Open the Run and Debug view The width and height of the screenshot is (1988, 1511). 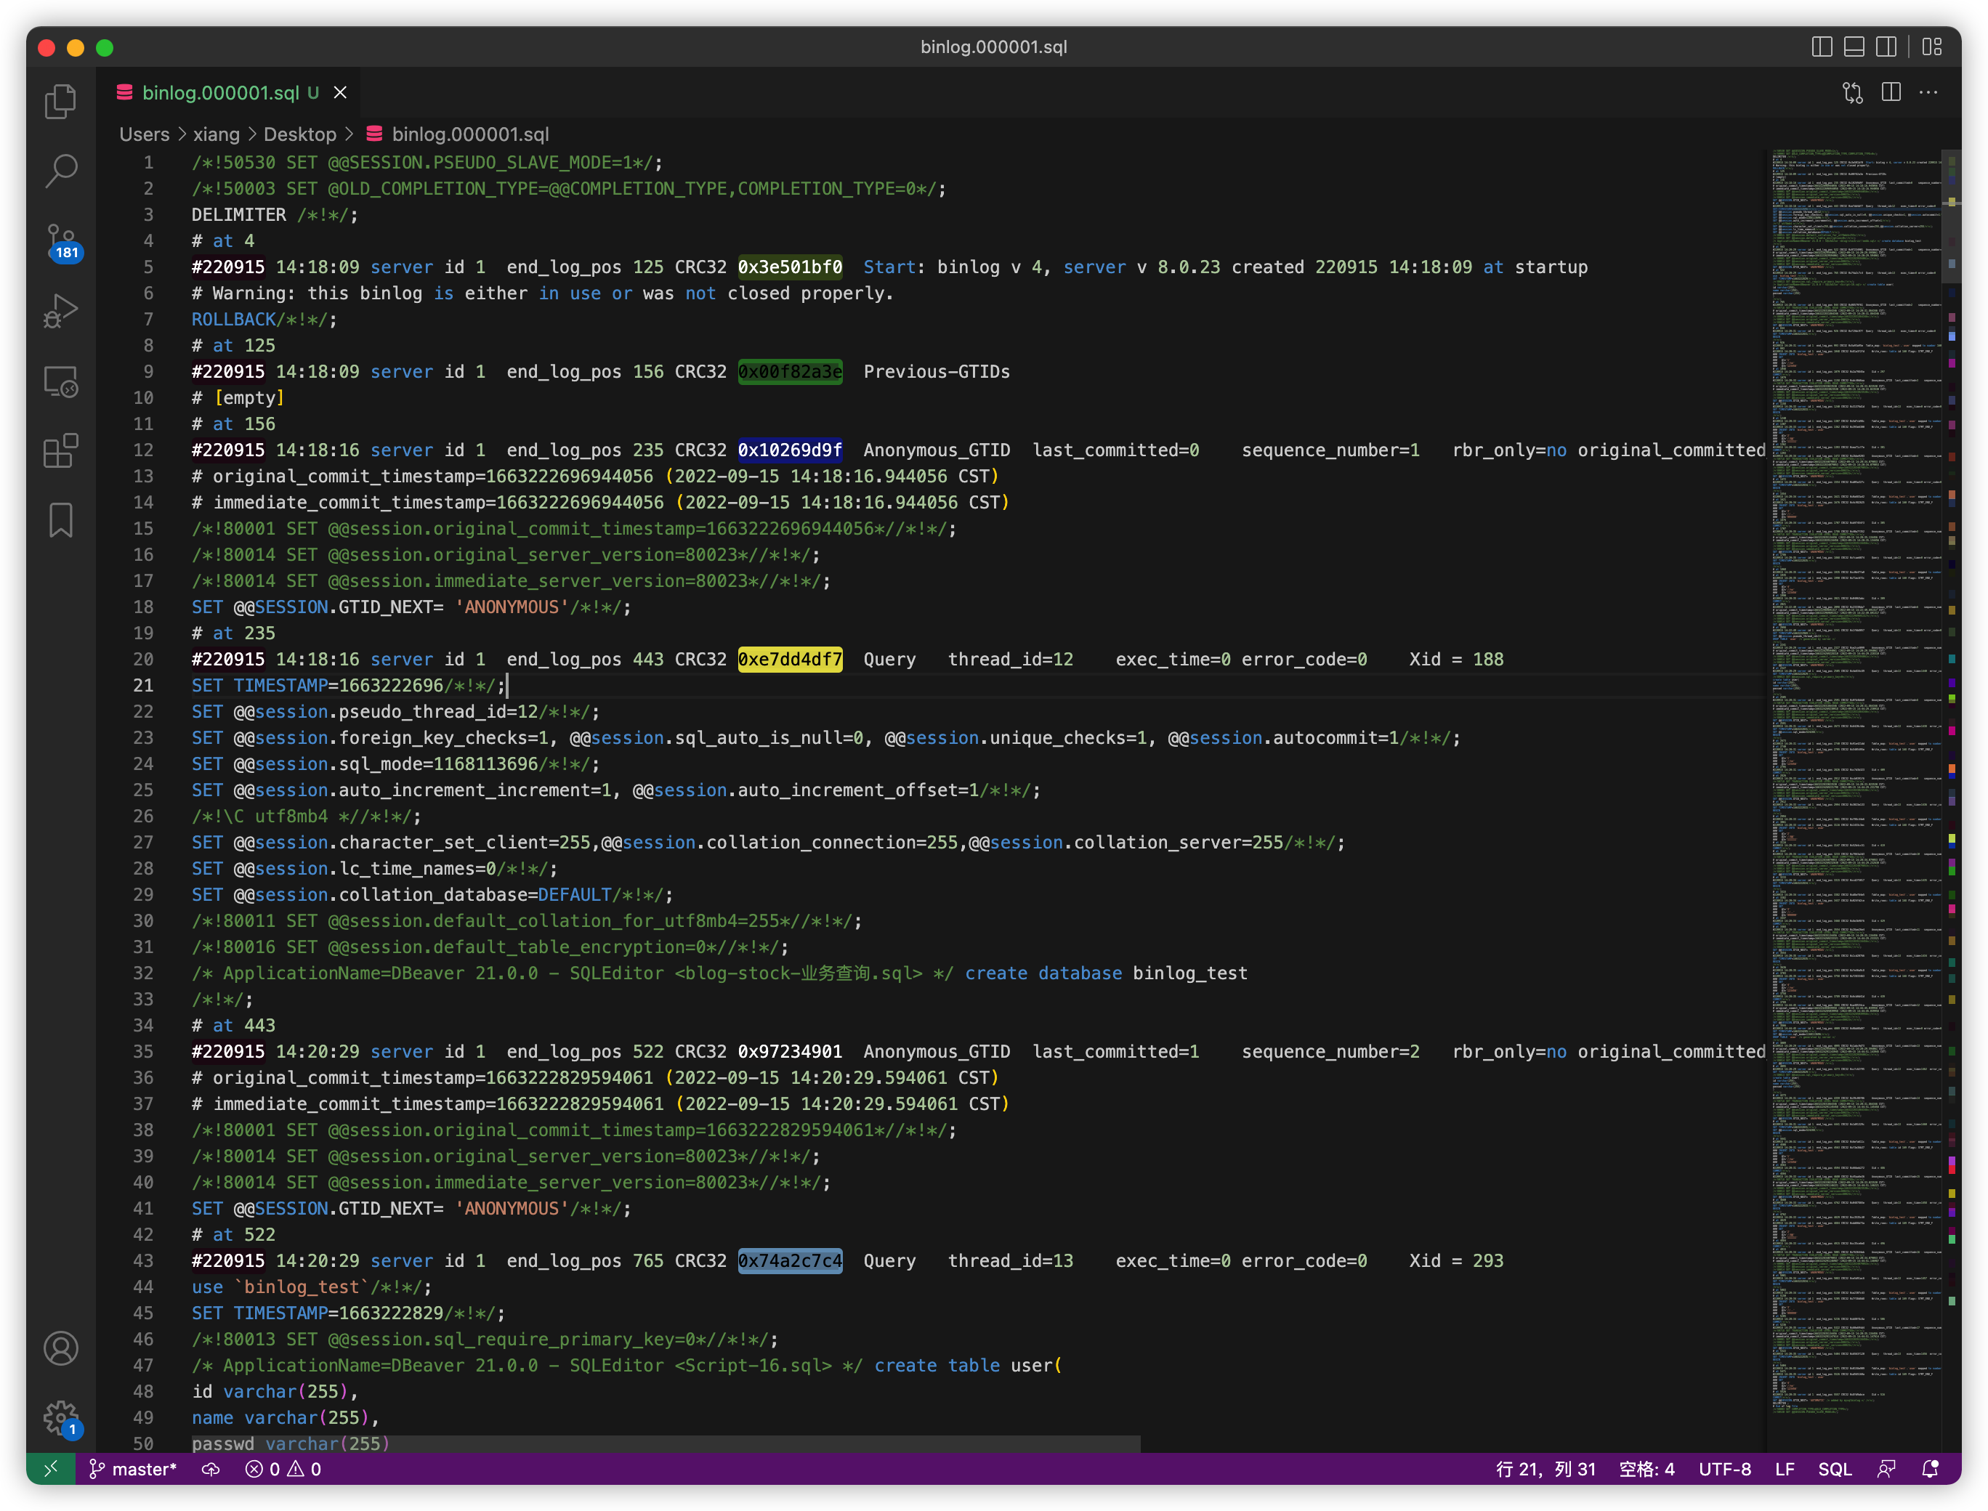[x=60, y=311]
